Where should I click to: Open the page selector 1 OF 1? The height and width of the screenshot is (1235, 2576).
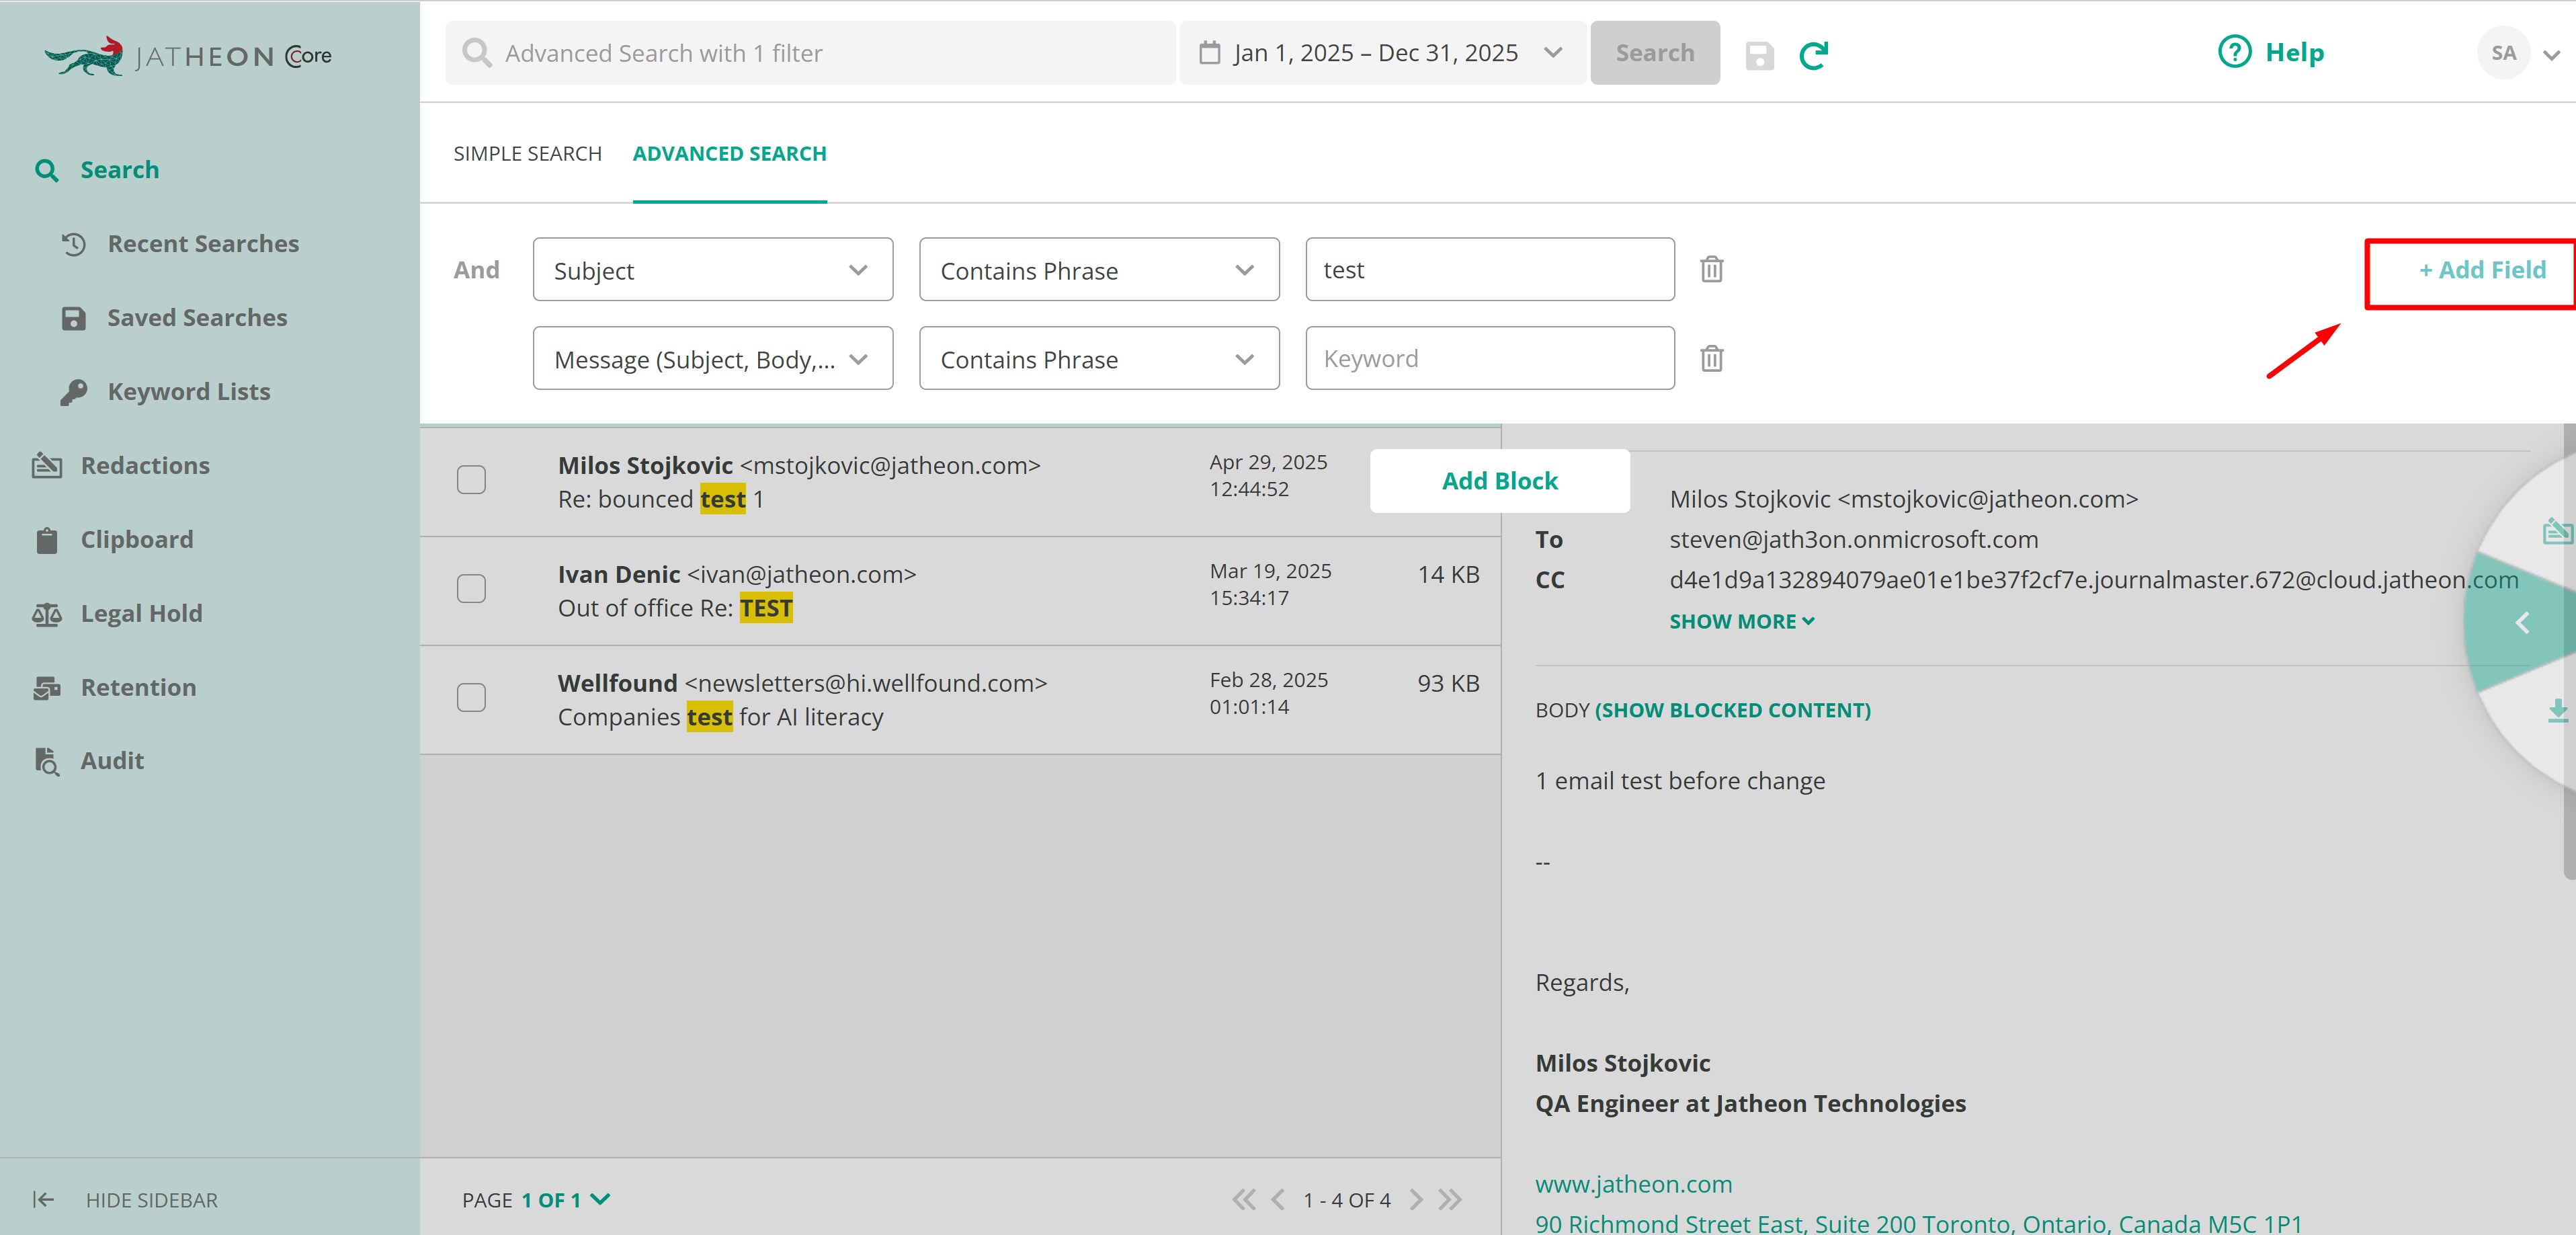click(x=565, y=1200)
